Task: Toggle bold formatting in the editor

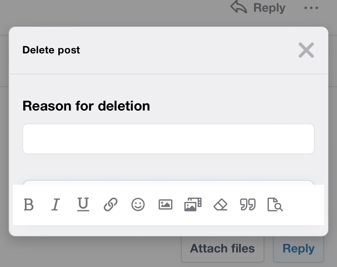Action: (x=29, y=205)
